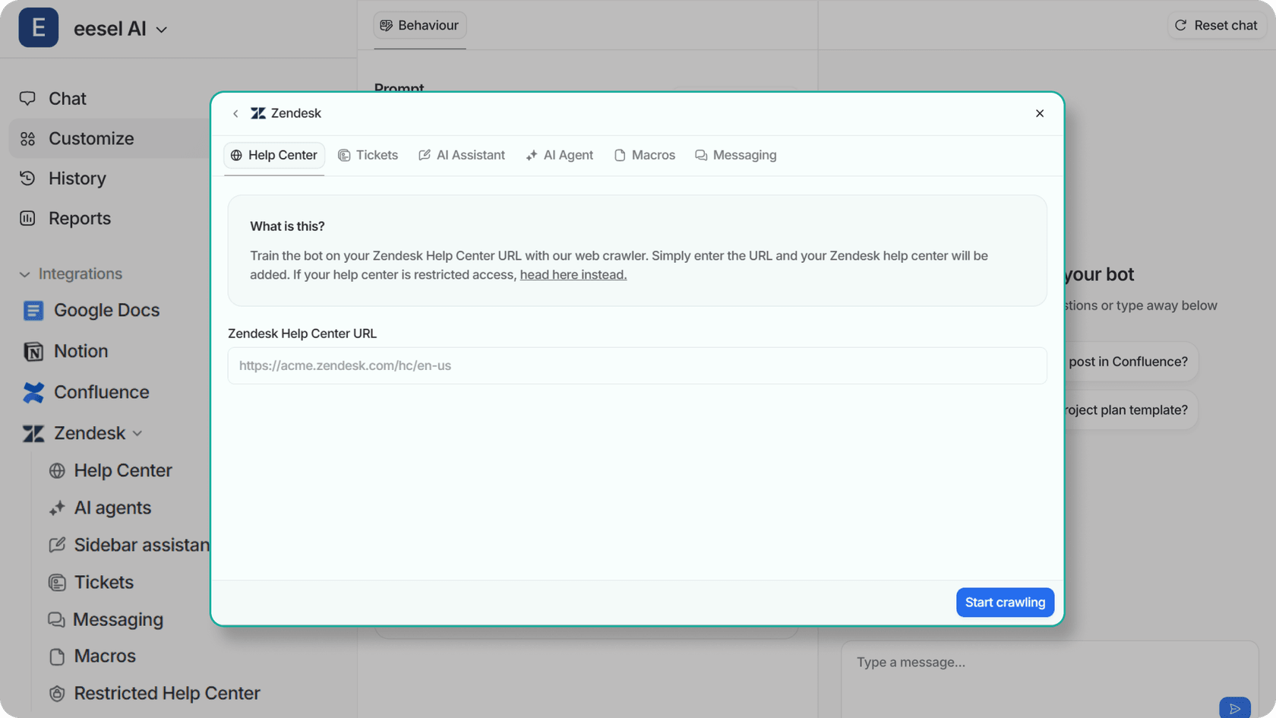Open the History clock icon

coord(27,178)
